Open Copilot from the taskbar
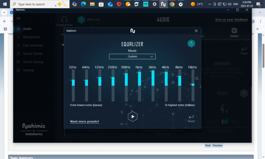This screenshot has height=159, width=265. pos(75,4)
